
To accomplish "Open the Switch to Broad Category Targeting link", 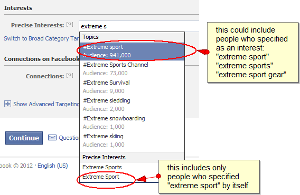I will point(41,38).
